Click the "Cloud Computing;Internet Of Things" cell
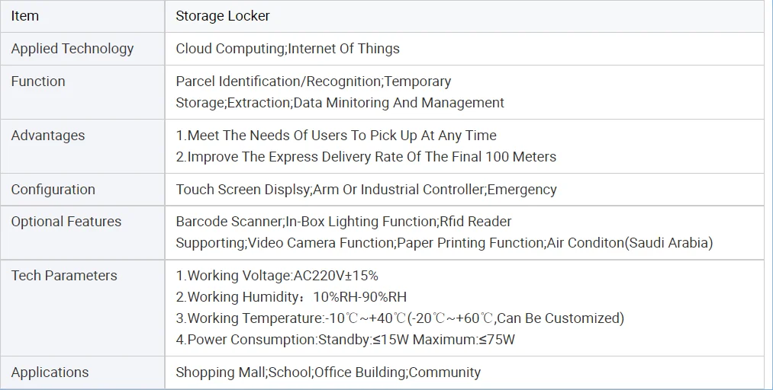The image size is (773, 390). pyautogui.click(x=288, y=49)
